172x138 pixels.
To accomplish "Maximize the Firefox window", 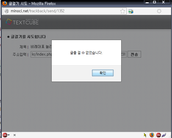I will point(154,2).
